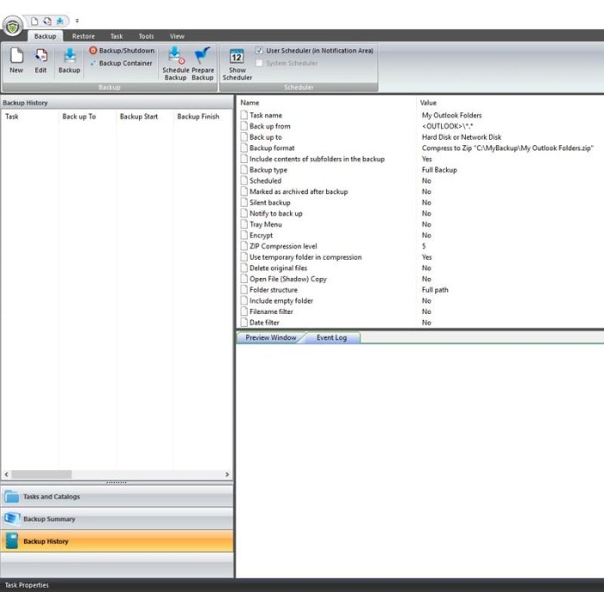The image size is (604, 604).
Task: Click the Prepare Backup icon
Action: [x=203, y=62]
